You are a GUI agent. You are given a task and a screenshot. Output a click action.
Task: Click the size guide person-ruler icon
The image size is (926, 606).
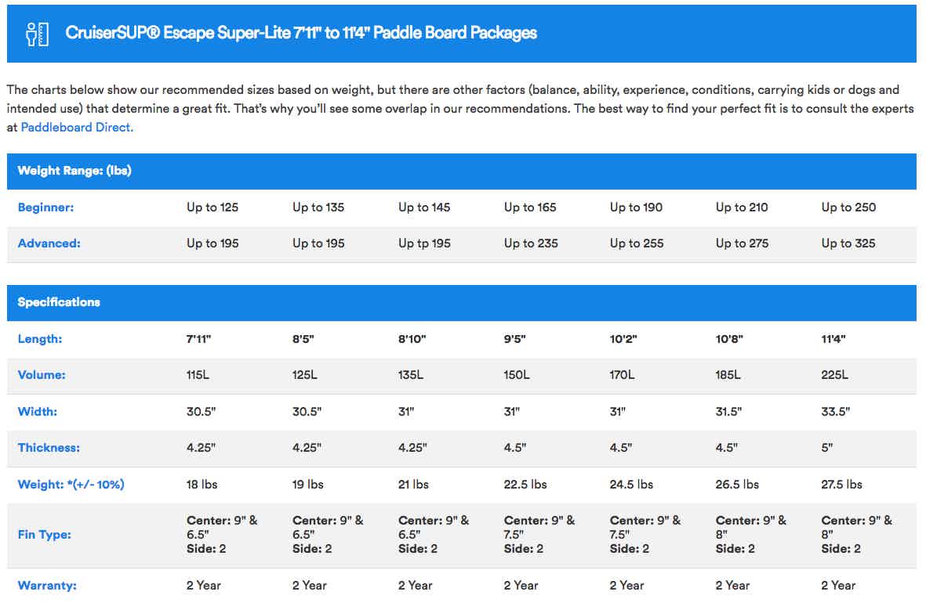37,34
